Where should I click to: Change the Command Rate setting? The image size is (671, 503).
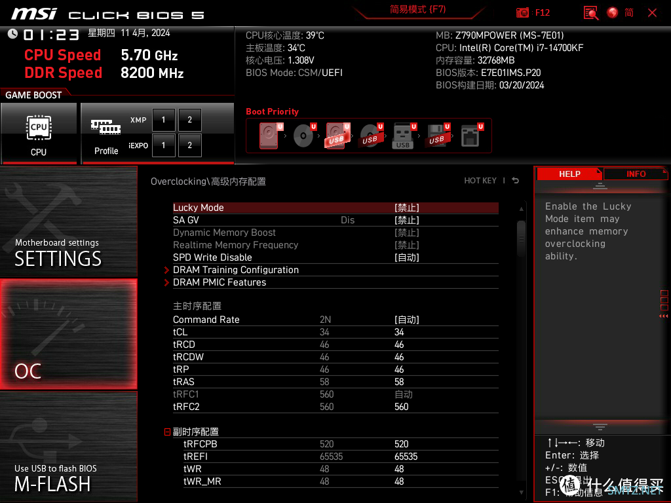406,320
